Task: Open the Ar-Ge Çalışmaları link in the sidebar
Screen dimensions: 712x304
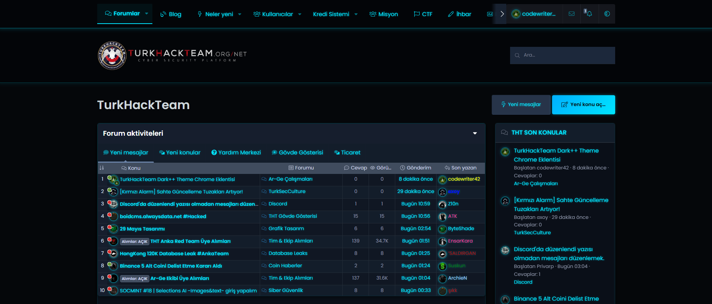Action: coord(536,184)
